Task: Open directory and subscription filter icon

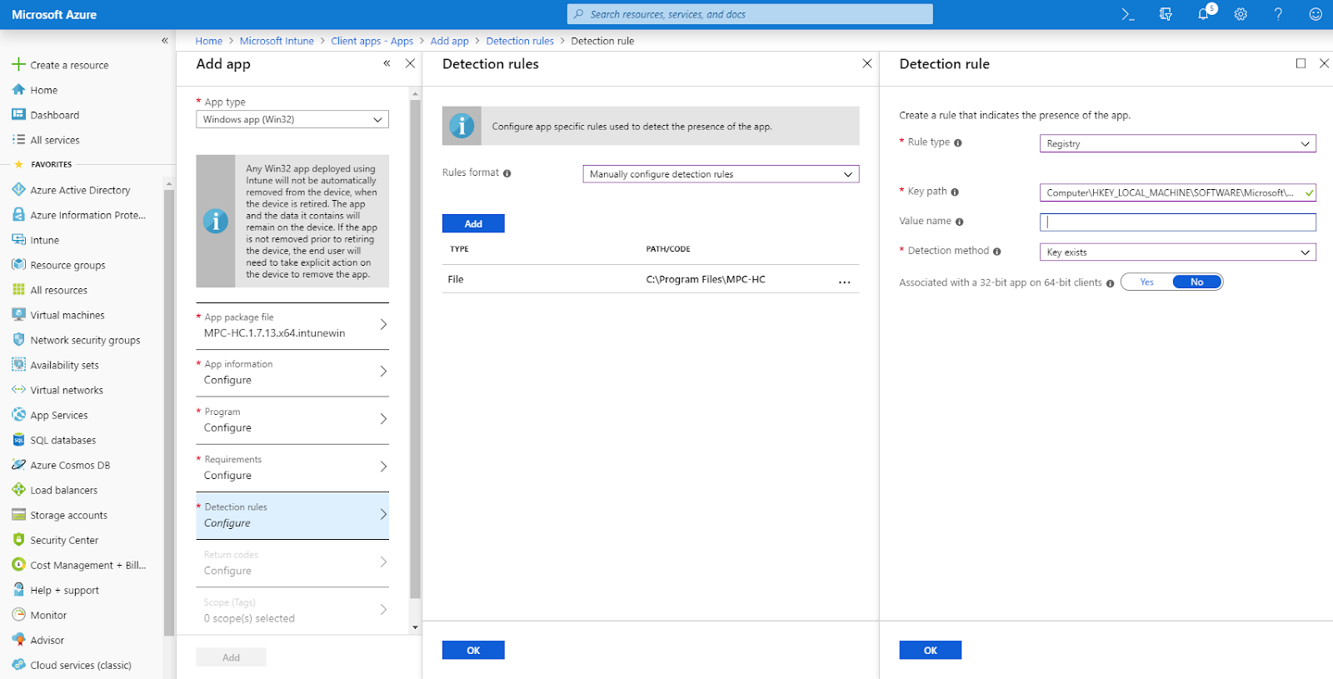Action: [1166, 14]
